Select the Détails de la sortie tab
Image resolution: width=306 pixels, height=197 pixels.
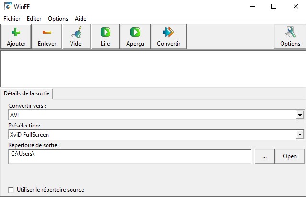click(27, 93)
